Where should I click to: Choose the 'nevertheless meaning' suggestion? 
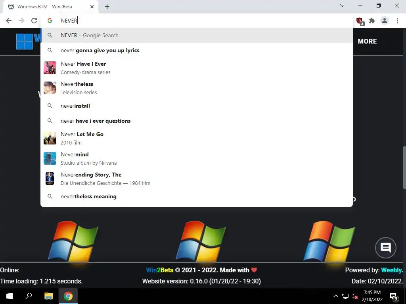[x=197, y=196]
